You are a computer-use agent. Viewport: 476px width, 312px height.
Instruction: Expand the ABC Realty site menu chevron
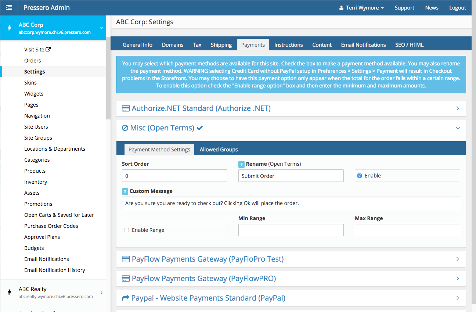[101, 293]
